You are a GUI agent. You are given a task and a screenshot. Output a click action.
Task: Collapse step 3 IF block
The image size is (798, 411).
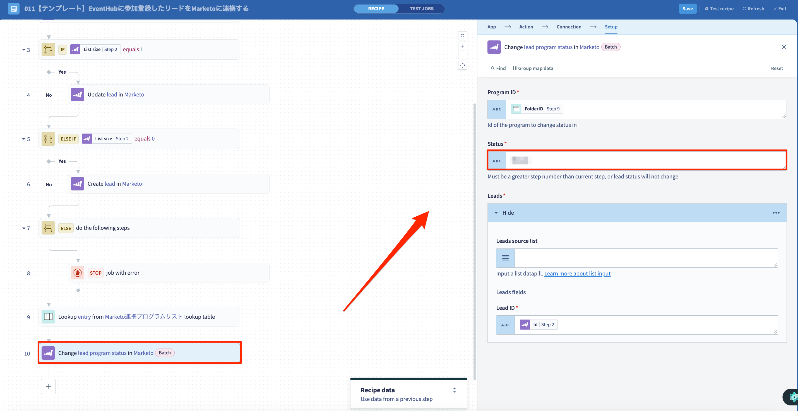tap(24, 50)
